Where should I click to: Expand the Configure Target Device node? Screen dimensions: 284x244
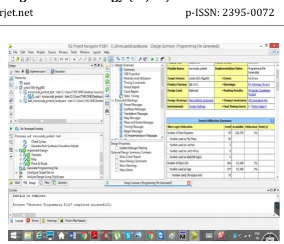pos(16,173)
